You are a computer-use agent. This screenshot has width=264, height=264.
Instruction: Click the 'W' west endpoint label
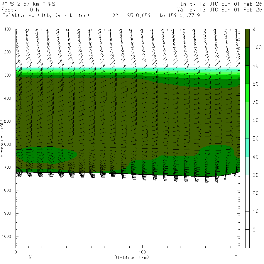pos(31,258)
